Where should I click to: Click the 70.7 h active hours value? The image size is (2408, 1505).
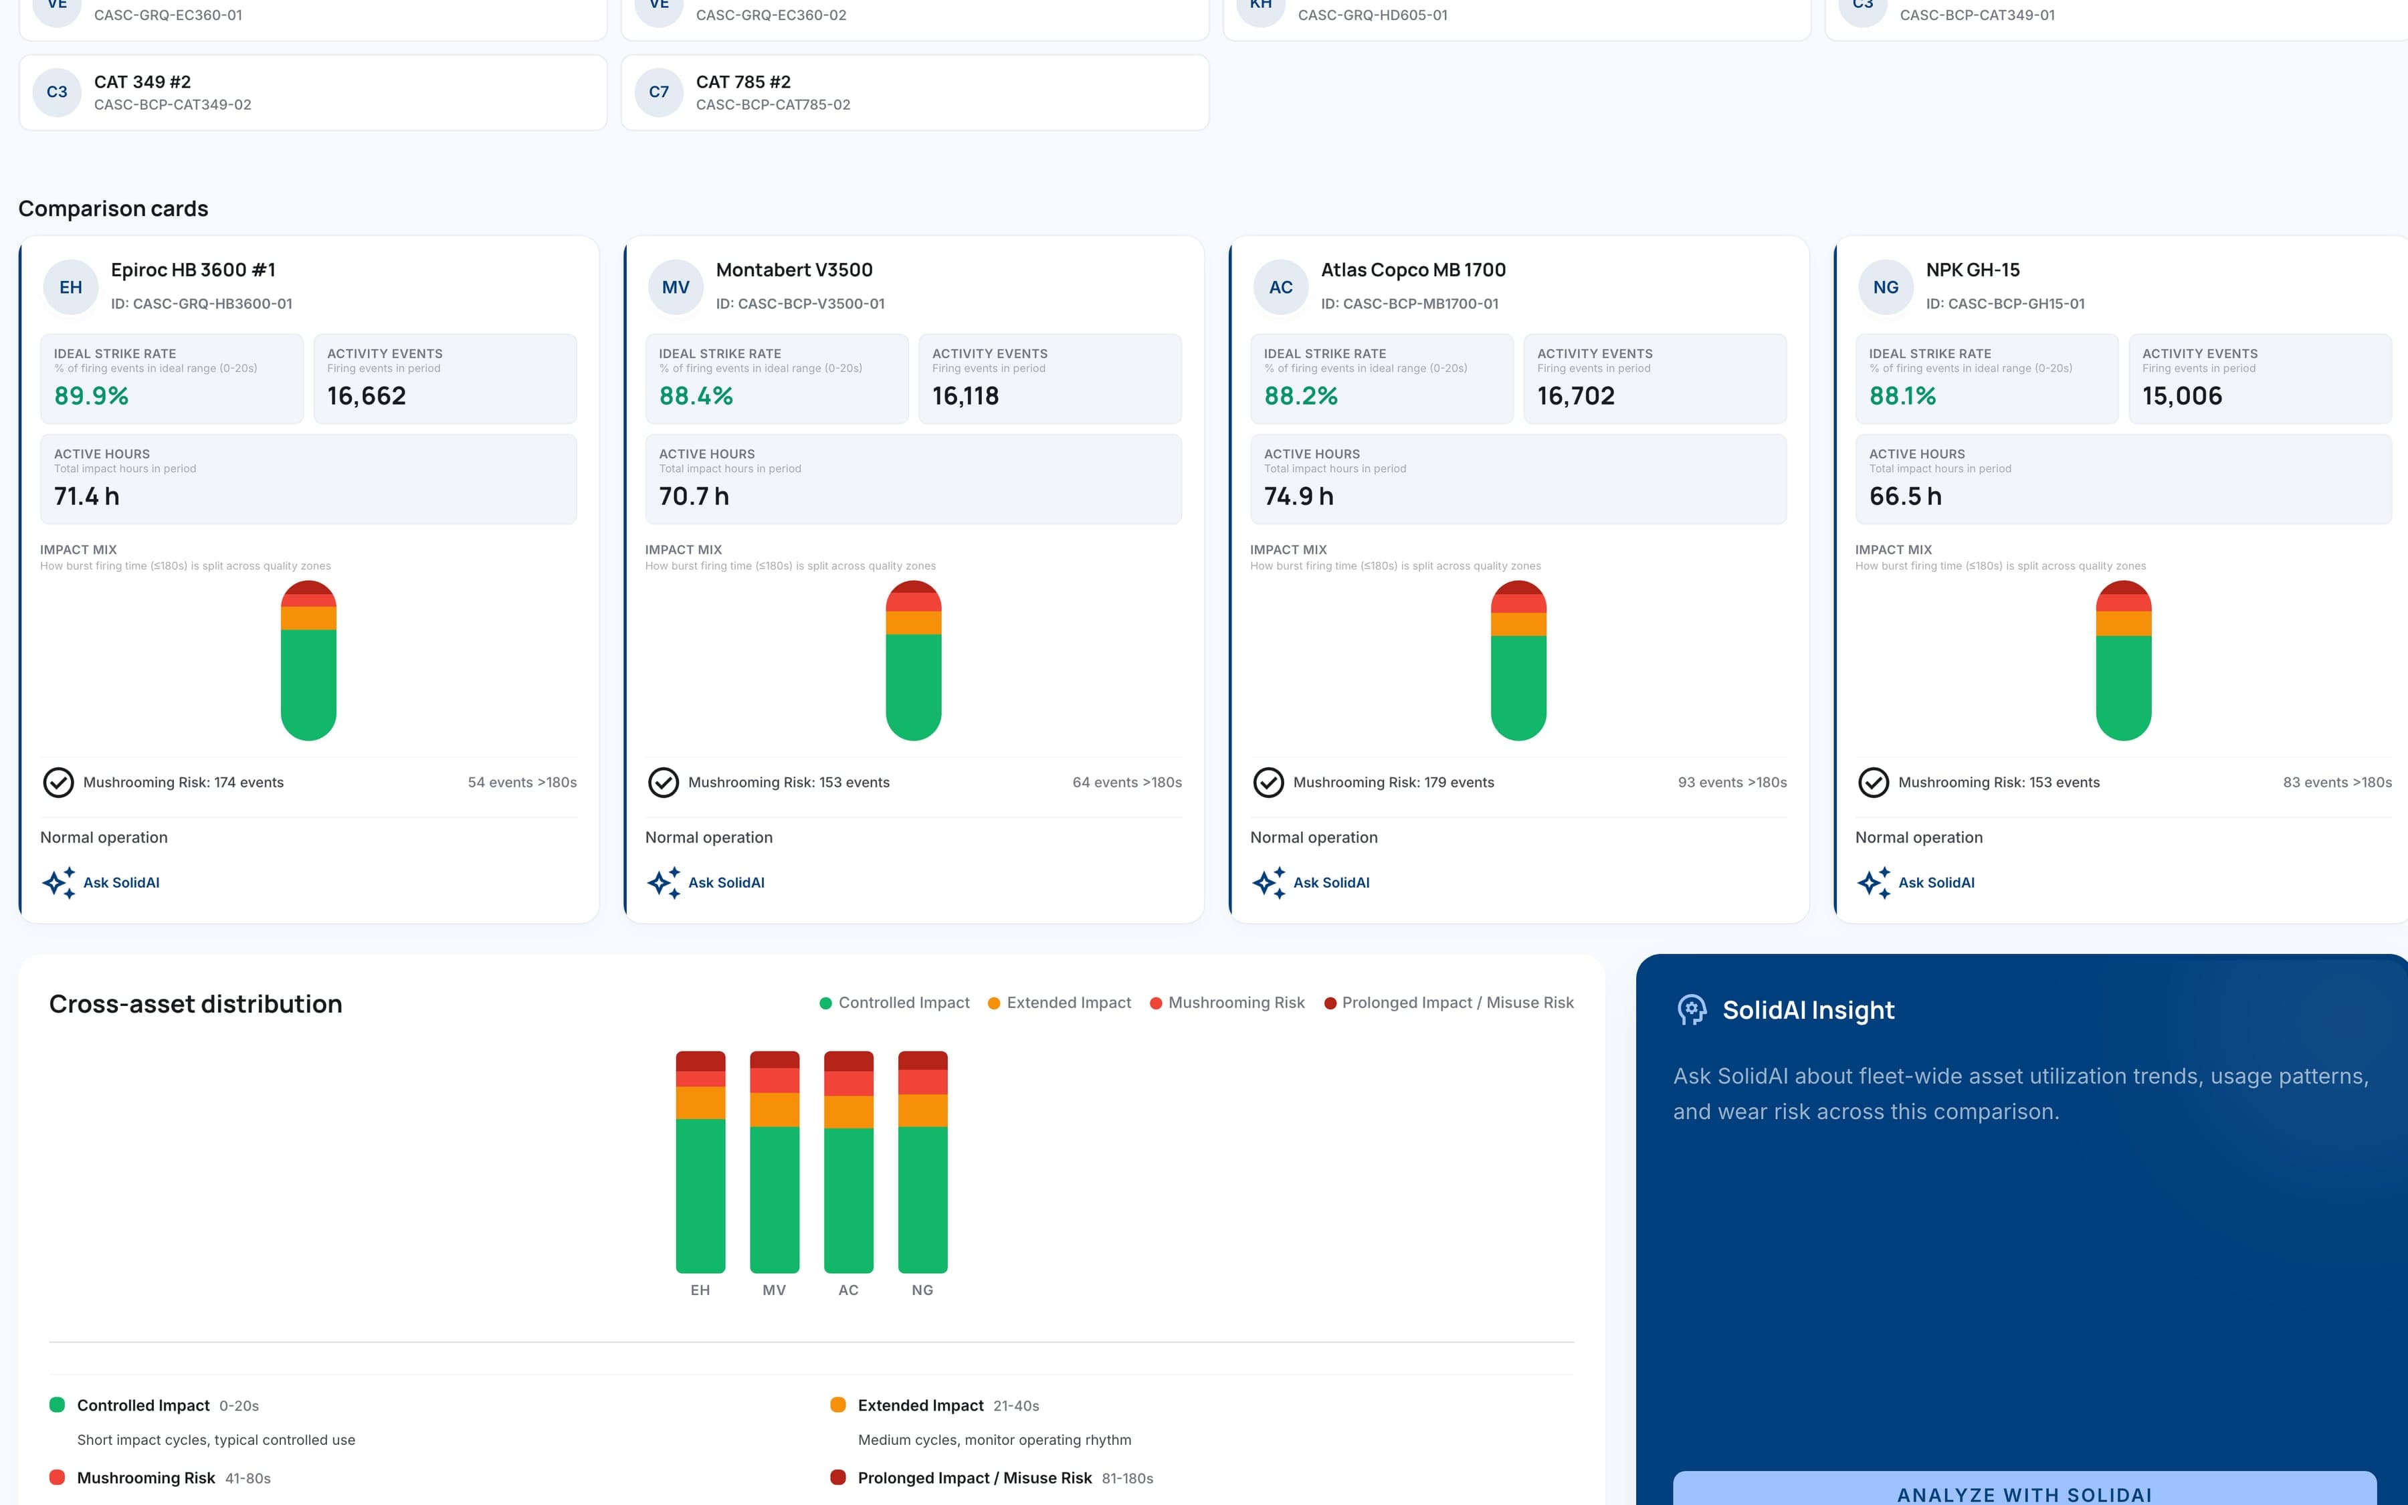[694, 497]
